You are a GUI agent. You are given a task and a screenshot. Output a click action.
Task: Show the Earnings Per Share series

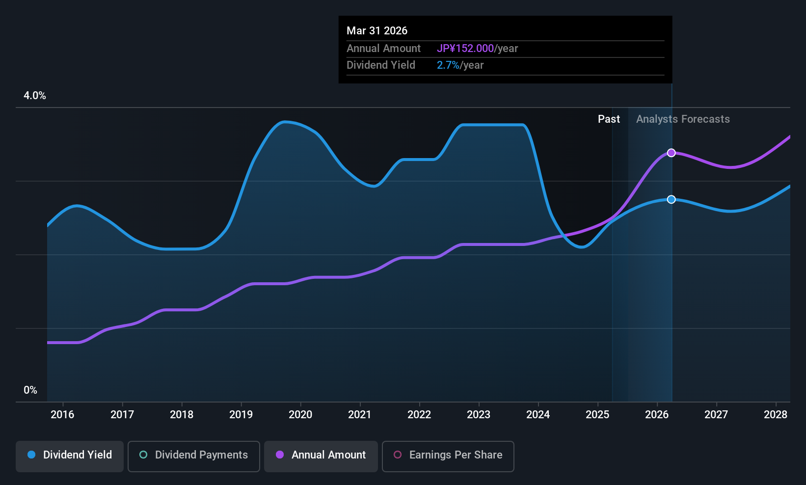point(448,456)
